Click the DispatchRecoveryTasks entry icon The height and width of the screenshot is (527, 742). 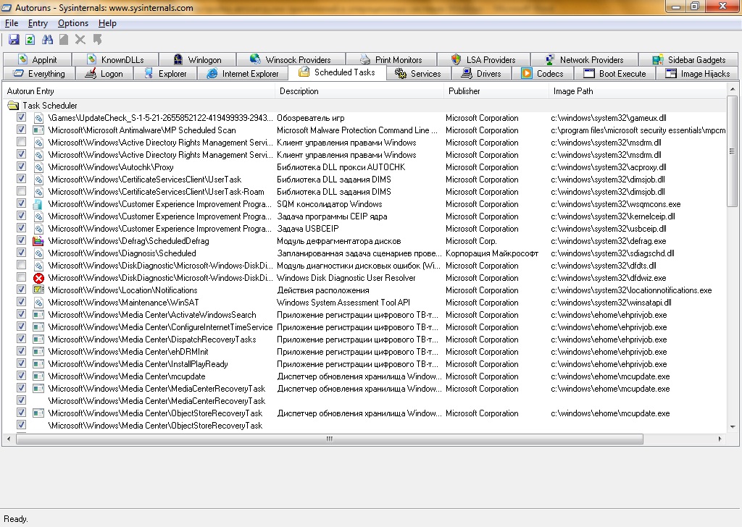(38, 340)
